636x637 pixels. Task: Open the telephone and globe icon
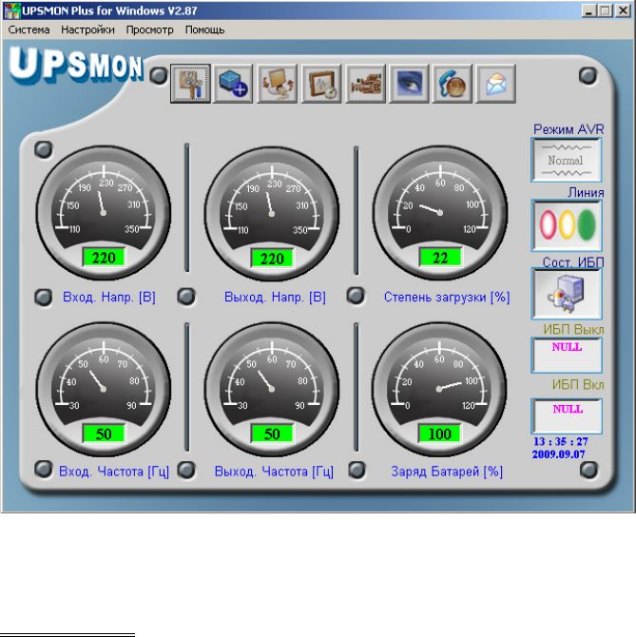click(452, 84)
